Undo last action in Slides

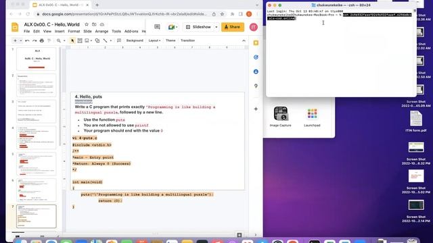tap(27, 40)
